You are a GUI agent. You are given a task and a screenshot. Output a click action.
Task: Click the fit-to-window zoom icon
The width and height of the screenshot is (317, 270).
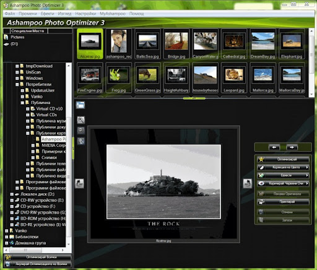coord(80,141)
